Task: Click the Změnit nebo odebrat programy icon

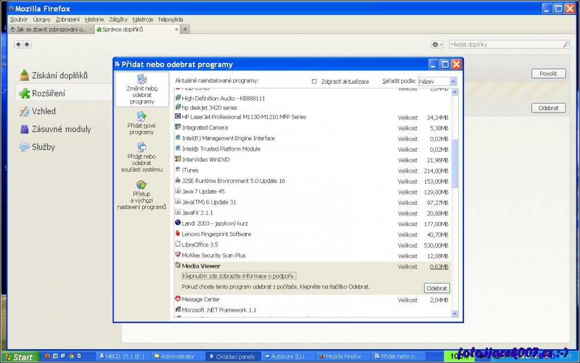Action: 142,79
